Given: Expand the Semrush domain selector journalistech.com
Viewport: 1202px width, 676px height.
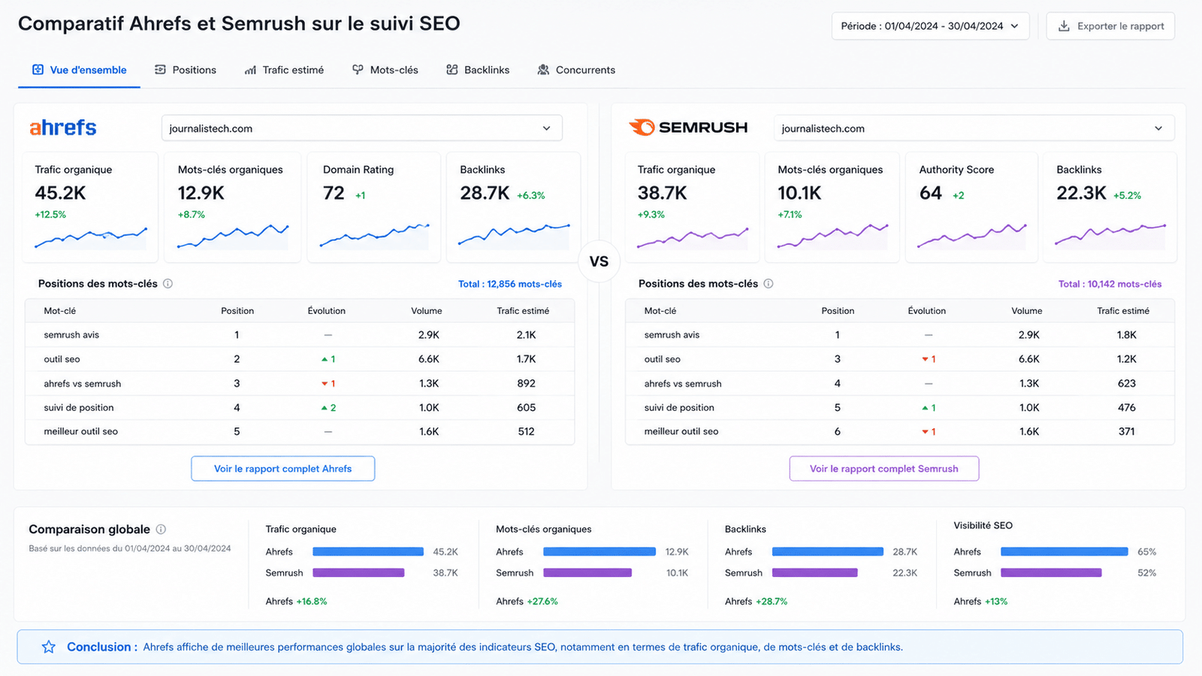Looking at the screenshot, I should [974, 128].
